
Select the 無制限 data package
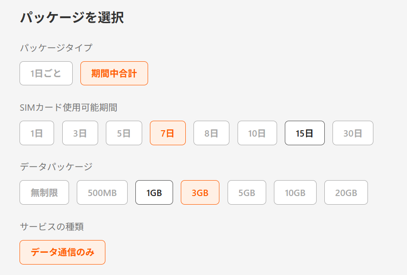[x=45, y=192]
